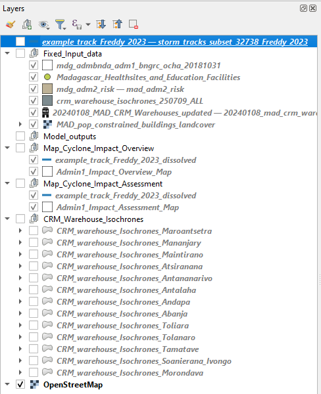Collapse the CRM_Warehouse_Isochrones group
The height and width of the screenshot is (394, 321).
point(7,219)
